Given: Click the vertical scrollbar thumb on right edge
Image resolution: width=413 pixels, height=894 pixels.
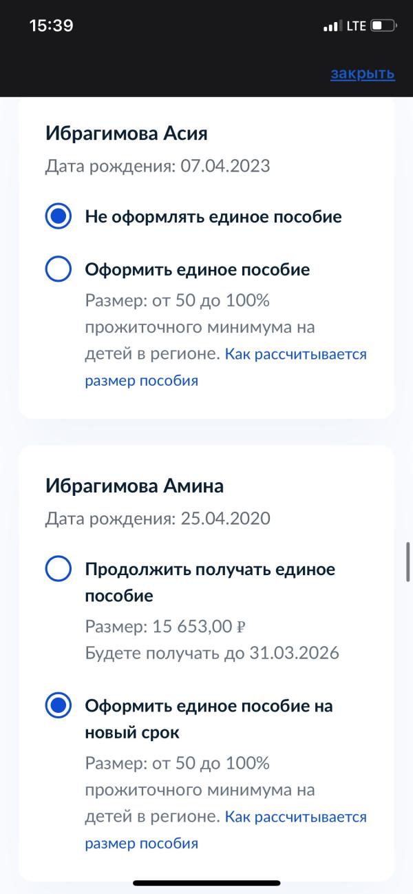Looking at the screenshot, I should pyautogui.click(x=408, y=562).
